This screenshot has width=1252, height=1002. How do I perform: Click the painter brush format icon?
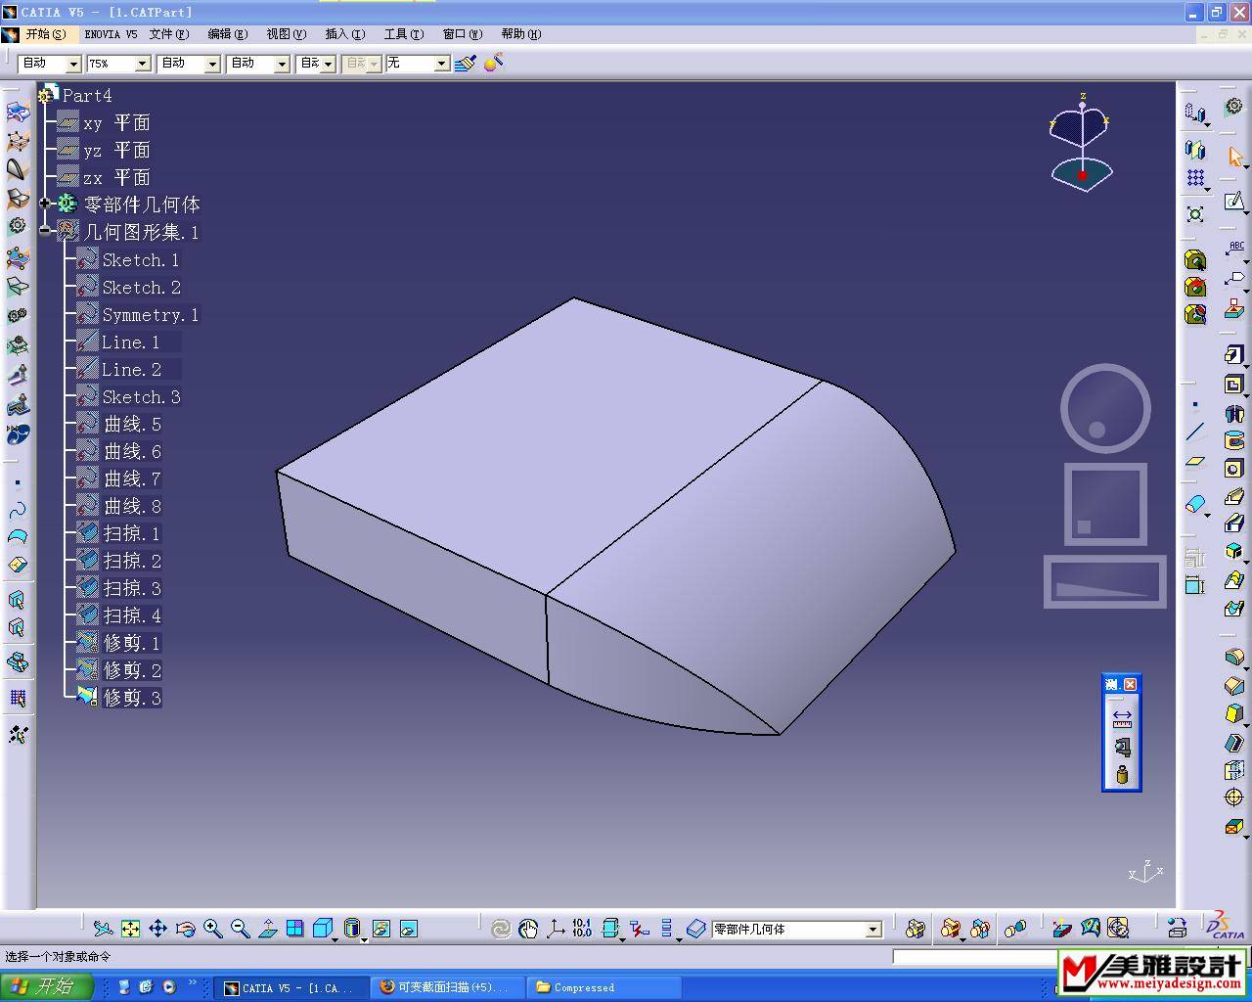(466, 64)
